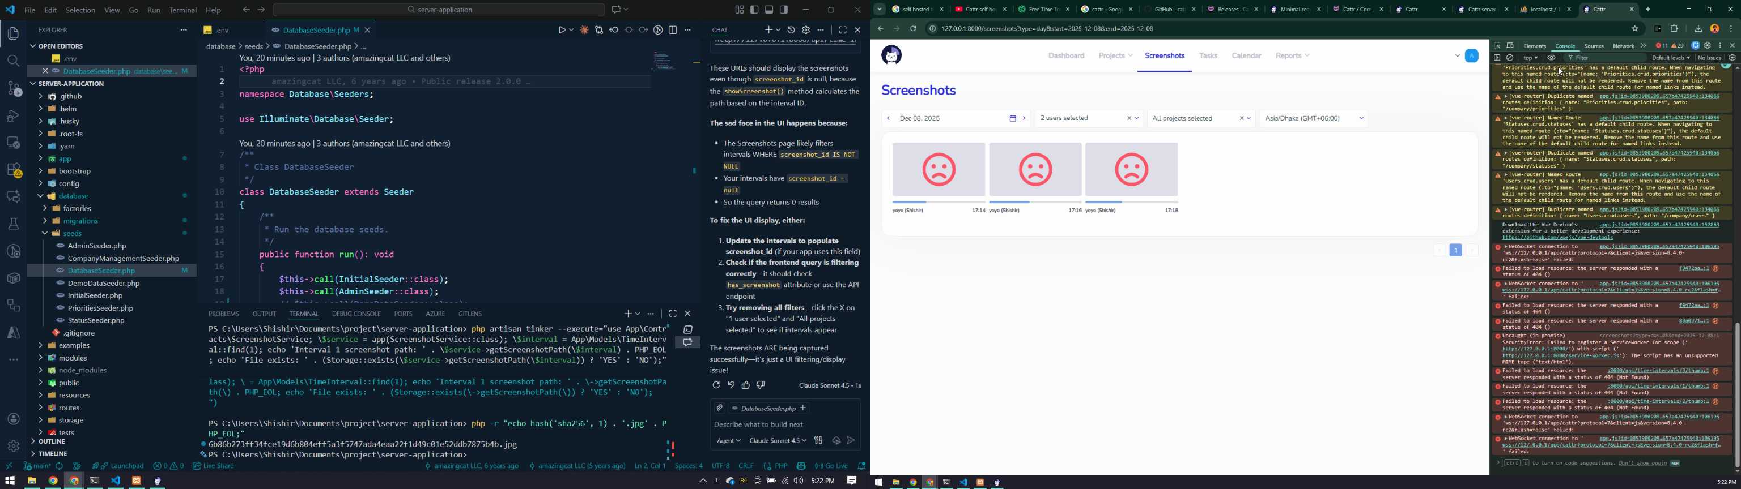Viewport: 1741px width, 489px height.
Task: Open the Explorer view in VS Code activity bar
Action: click(14, 34)
